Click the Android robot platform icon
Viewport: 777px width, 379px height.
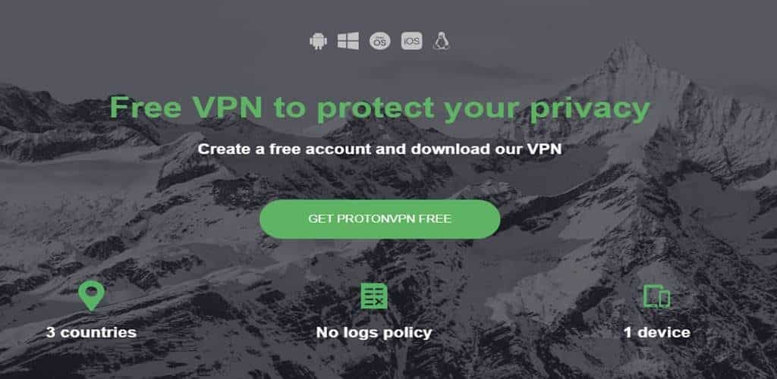click(318, 41)
